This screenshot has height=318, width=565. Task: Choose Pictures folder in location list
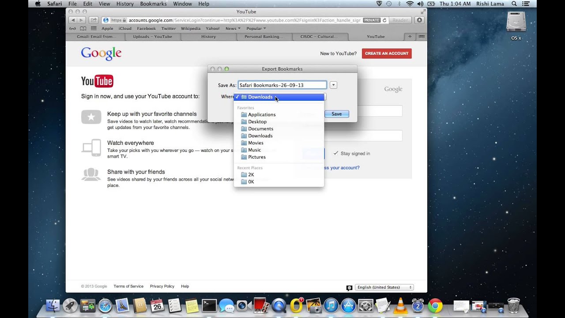(279, 157)
